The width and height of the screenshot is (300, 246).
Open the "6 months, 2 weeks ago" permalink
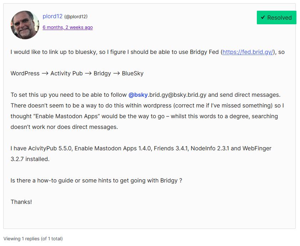[67, 27]
